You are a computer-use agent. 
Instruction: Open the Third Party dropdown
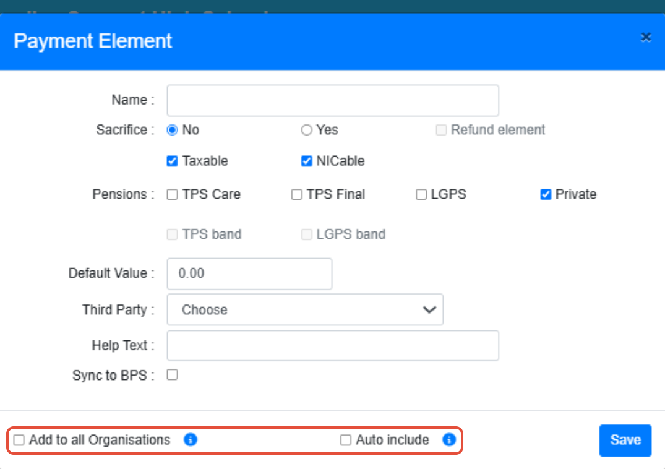click(305, 309)
